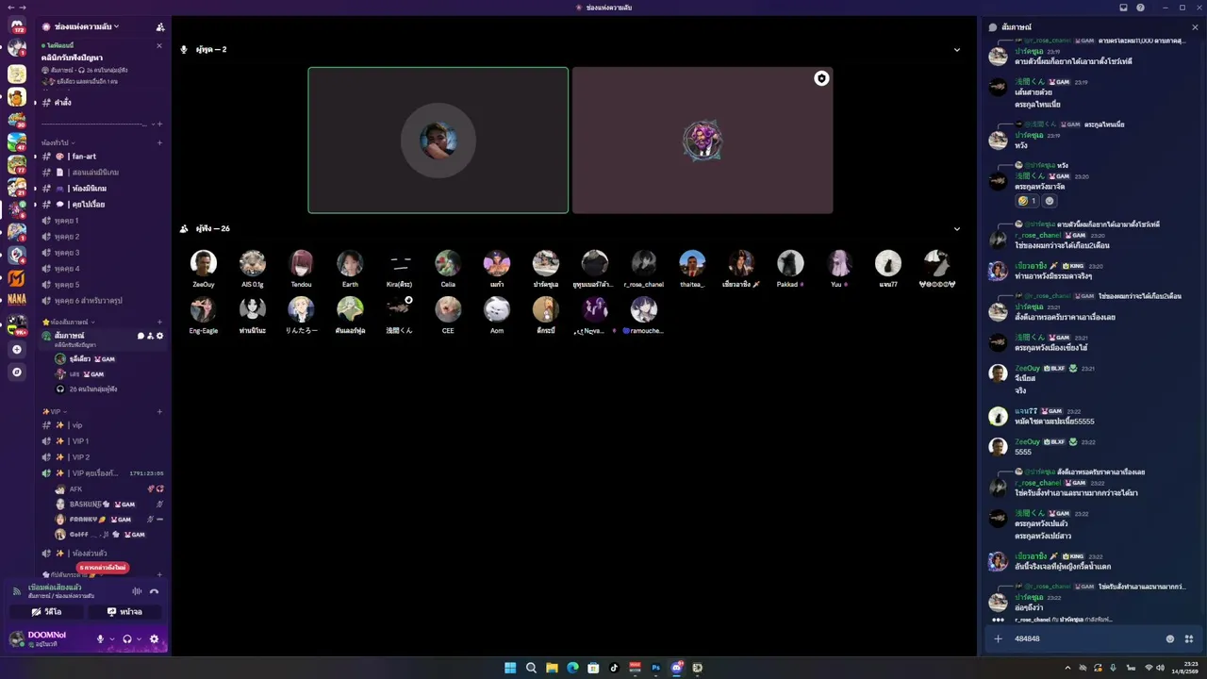Open the orange M logo server

point(17,277)
